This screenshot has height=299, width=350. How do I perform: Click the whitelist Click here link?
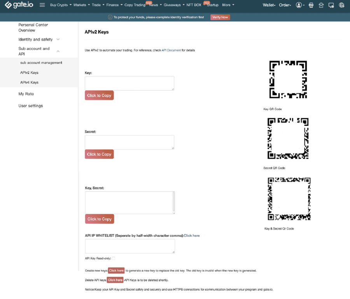pos(192,236)
